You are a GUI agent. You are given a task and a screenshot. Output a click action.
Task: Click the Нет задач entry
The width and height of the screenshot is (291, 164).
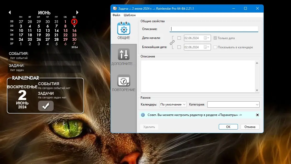[17, 70]
